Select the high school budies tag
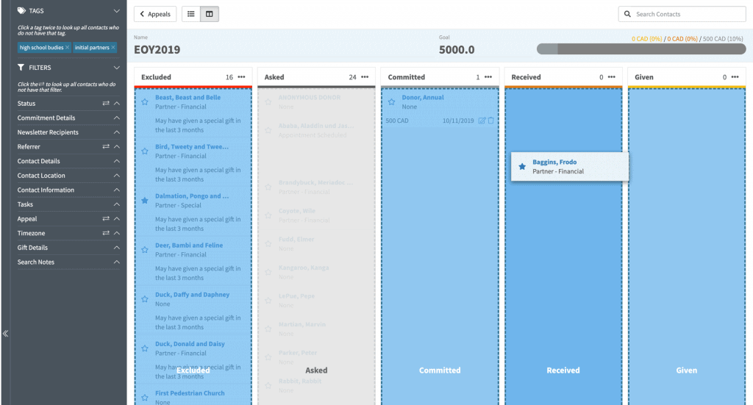753x405 pixels. pos(41,48)
